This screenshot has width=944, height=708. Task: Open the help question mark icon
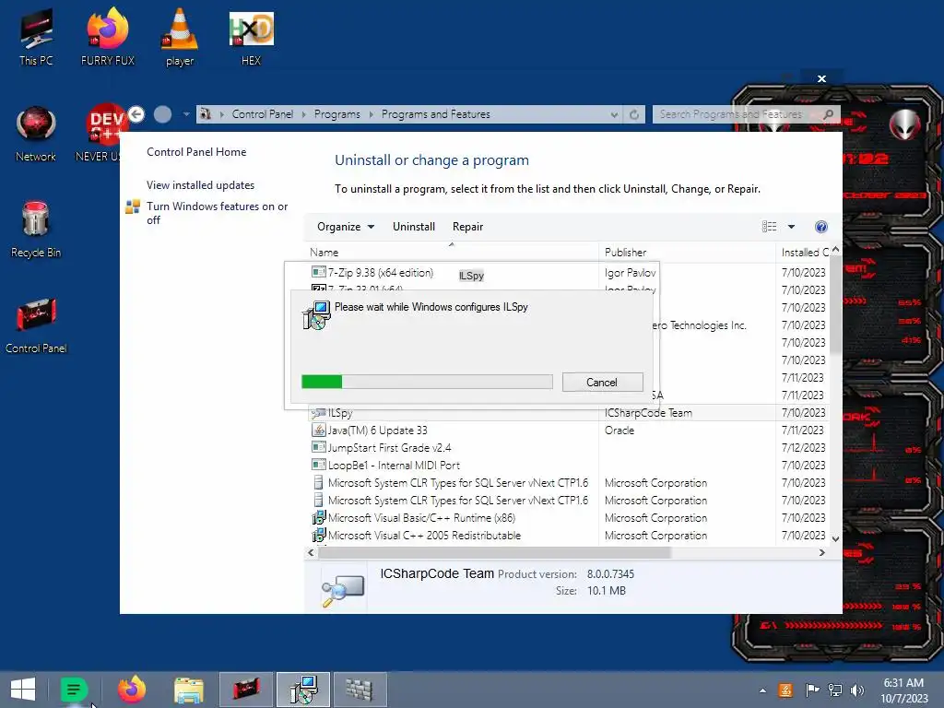(820, 227)
